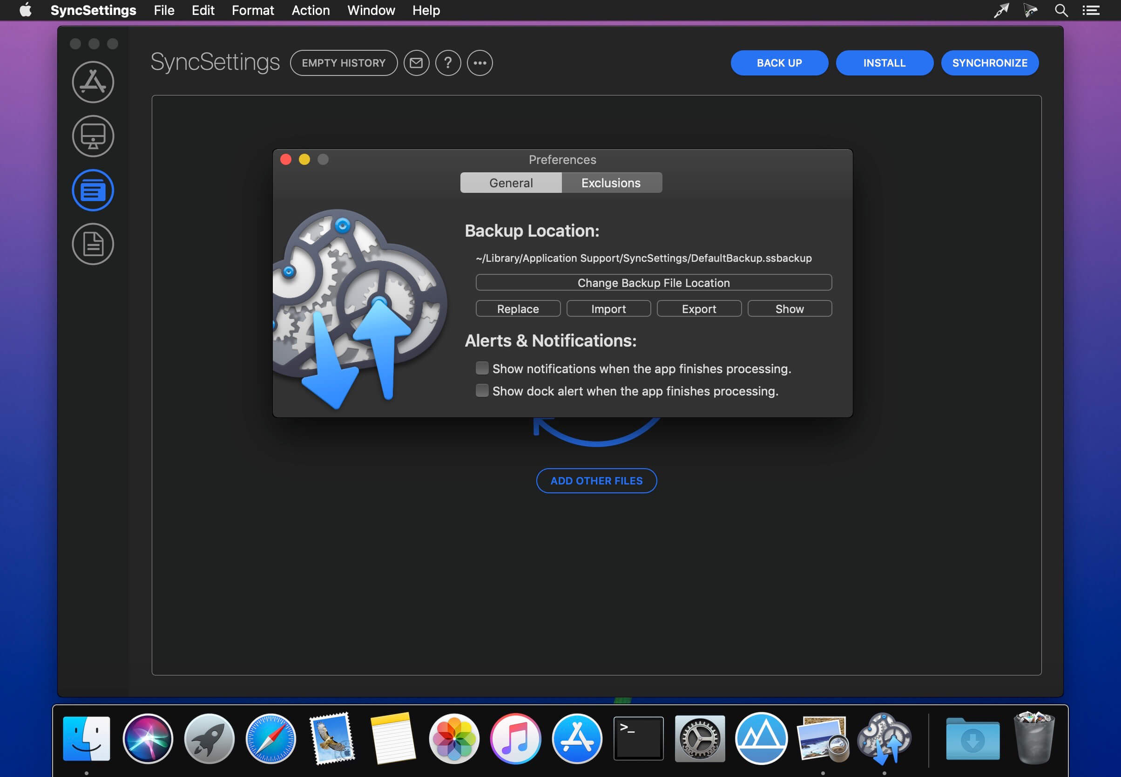
Task: Click ADD OTHER FILES button
Action: [596, 481]
